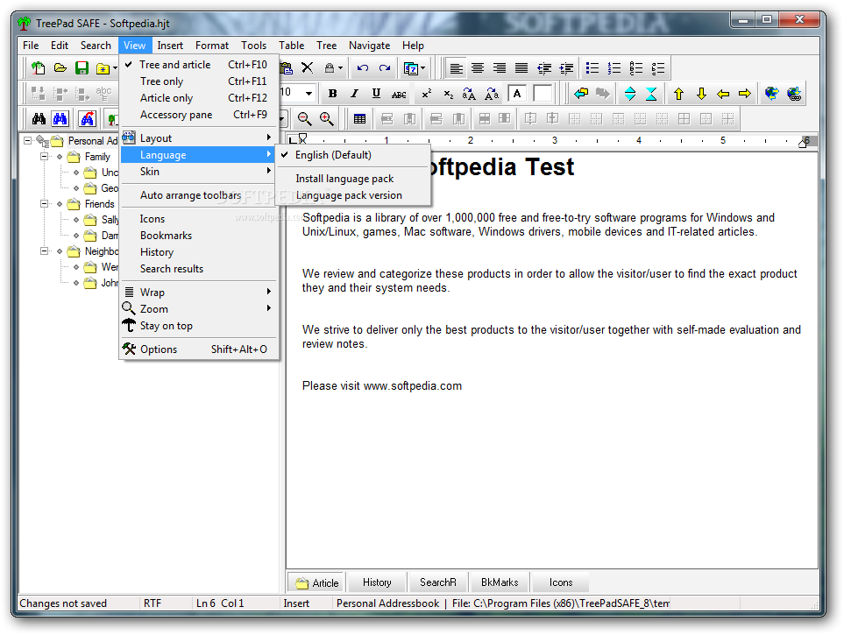Switch to the BkMarks tab
The image size is (844, 635).
pyautogui.click(x=499, y=582)
